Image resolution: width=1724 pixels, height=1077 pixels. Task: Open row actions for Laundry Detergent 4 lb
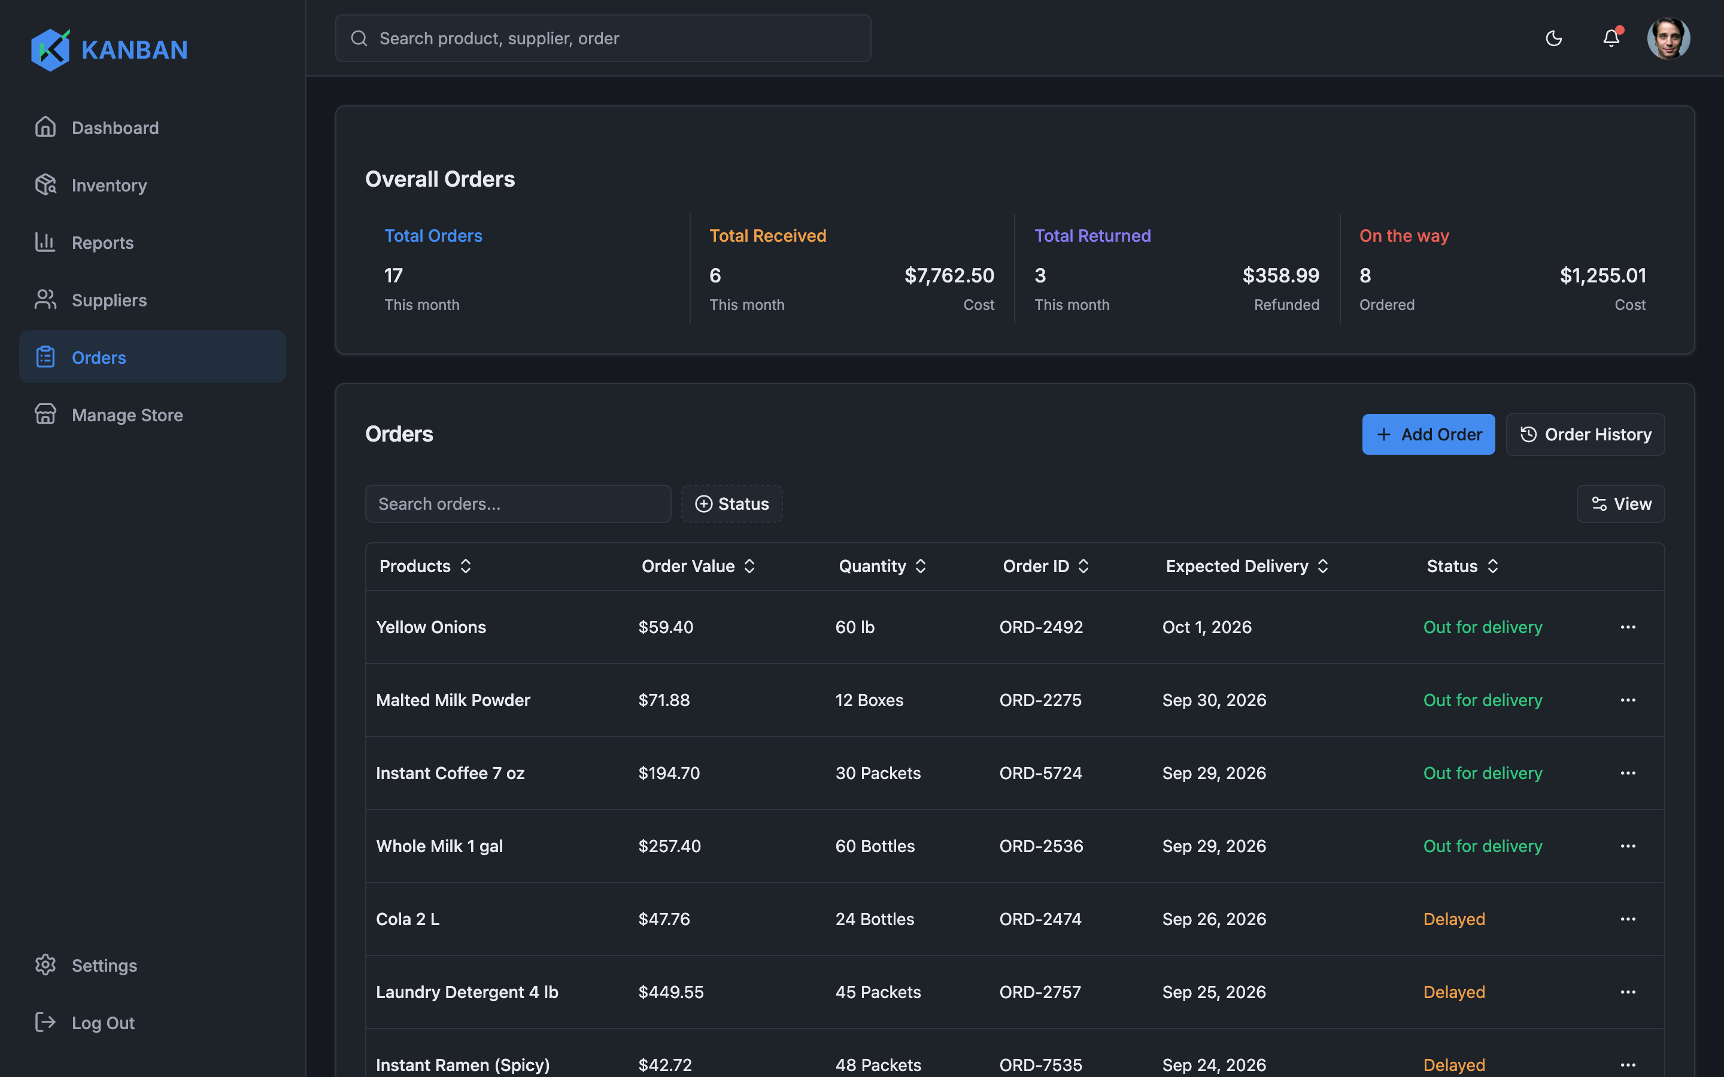[1628, 992]
